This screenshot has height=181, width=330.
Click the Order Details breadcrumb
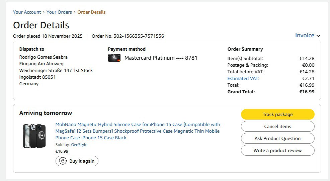click(91, 12)
